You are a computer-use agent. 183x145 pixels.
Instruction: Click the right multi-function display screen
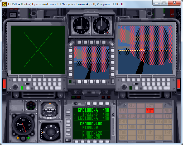145,50
